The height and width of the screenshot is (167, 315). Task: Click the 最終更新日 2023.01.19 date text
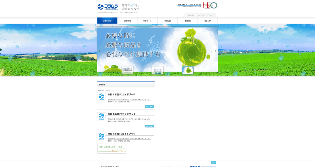coord(106,90)
